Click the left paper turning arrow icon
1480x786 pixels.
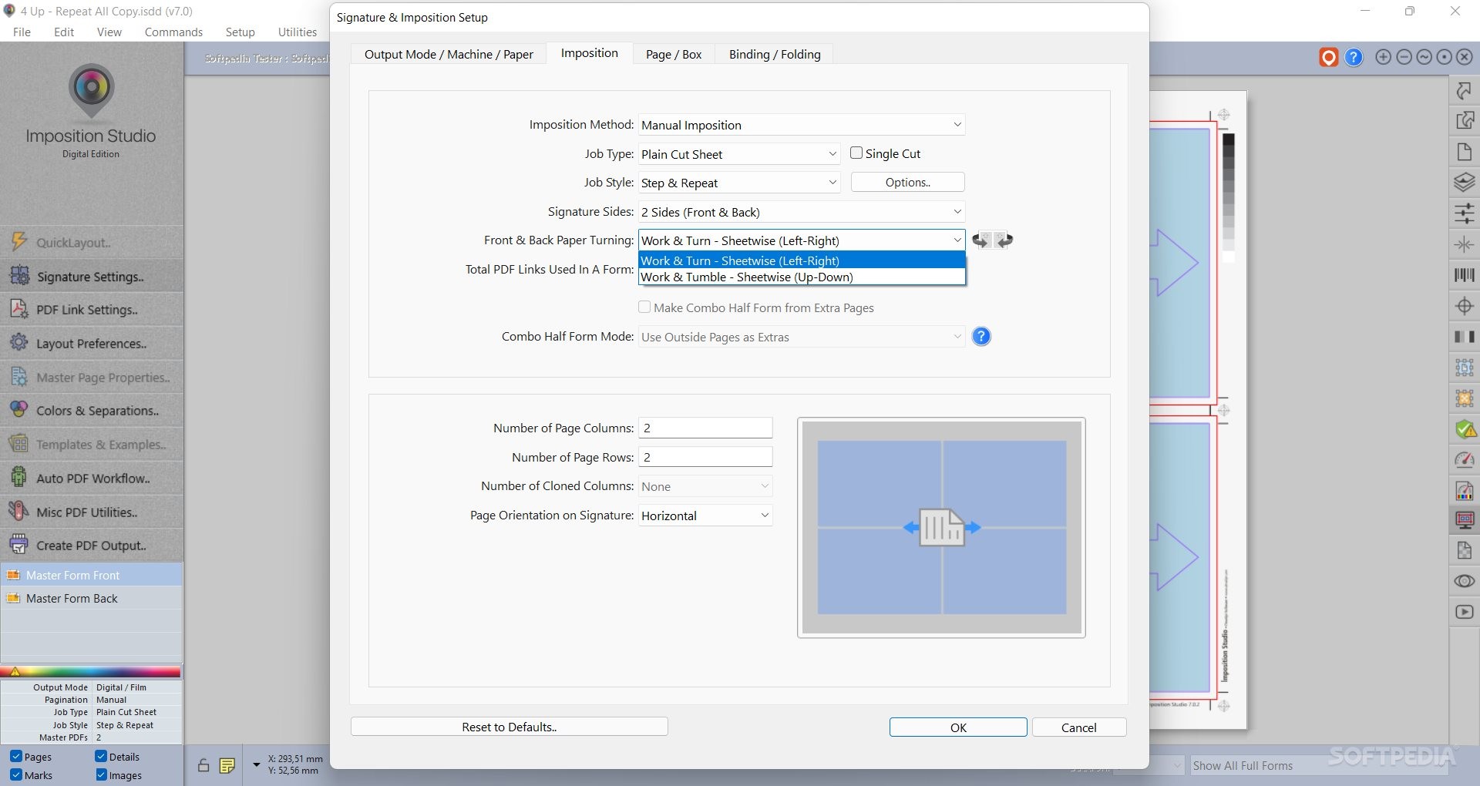[980, 240]
